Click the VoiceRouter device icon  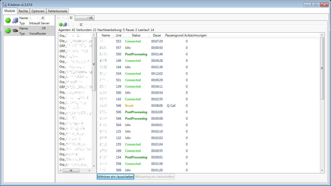[15, 31]
